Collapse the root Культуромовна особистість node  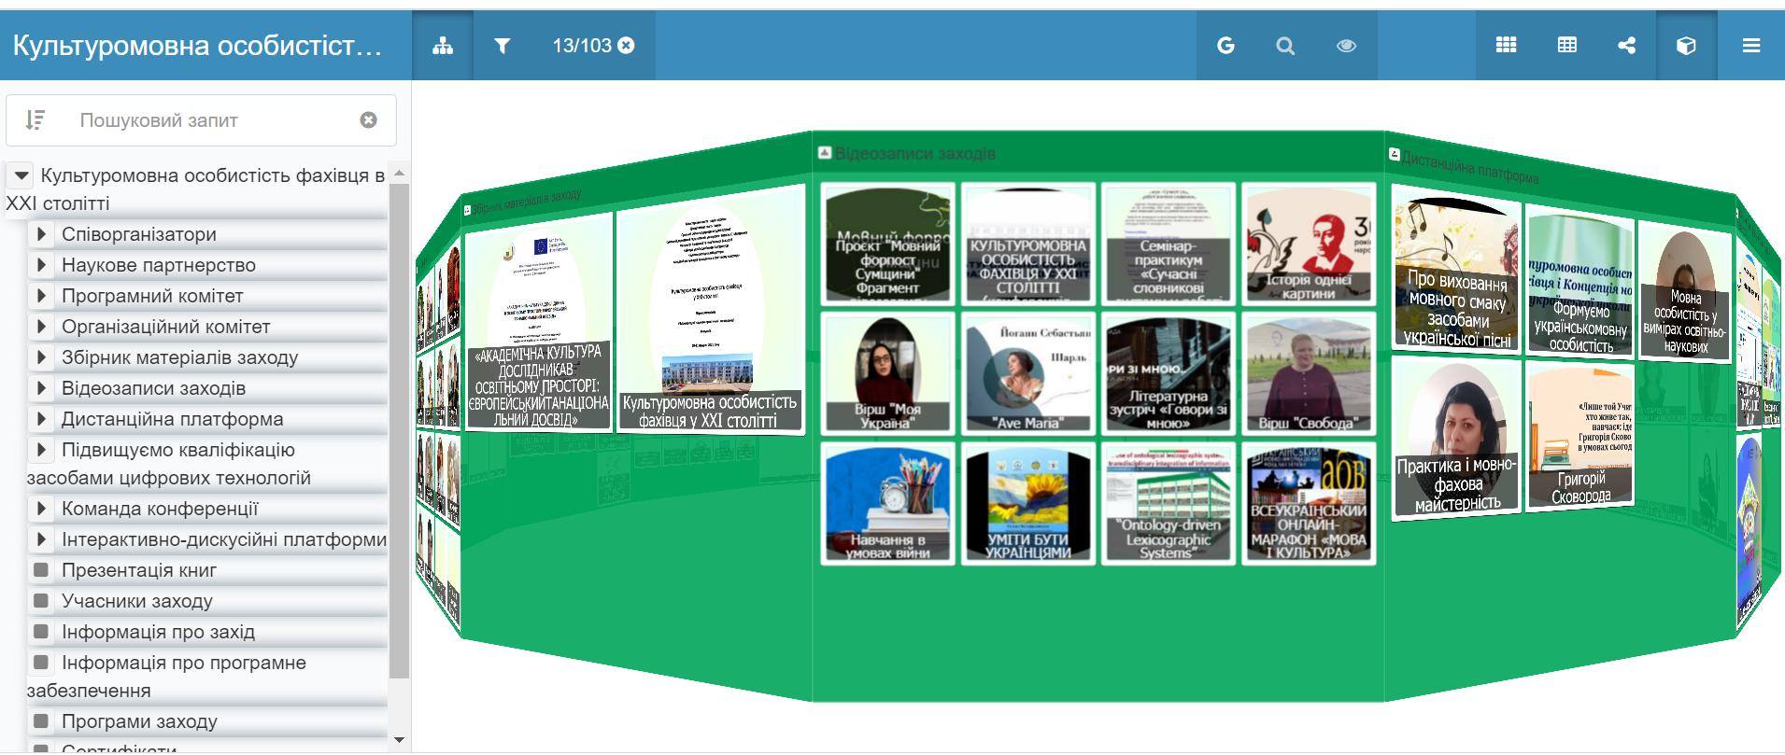coord(21,175)
